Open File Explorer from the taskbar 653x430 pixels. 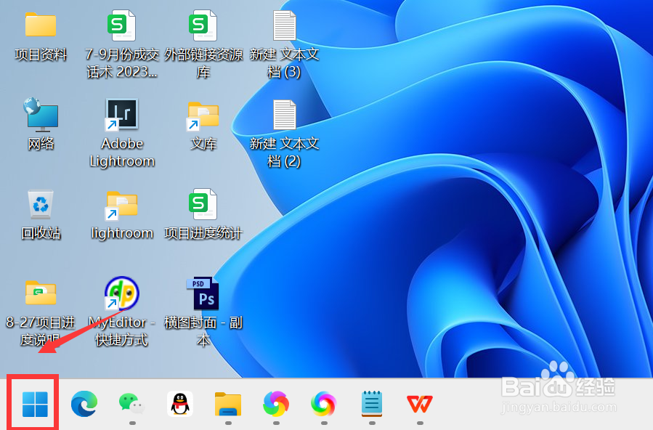click(x=227, y=402)
